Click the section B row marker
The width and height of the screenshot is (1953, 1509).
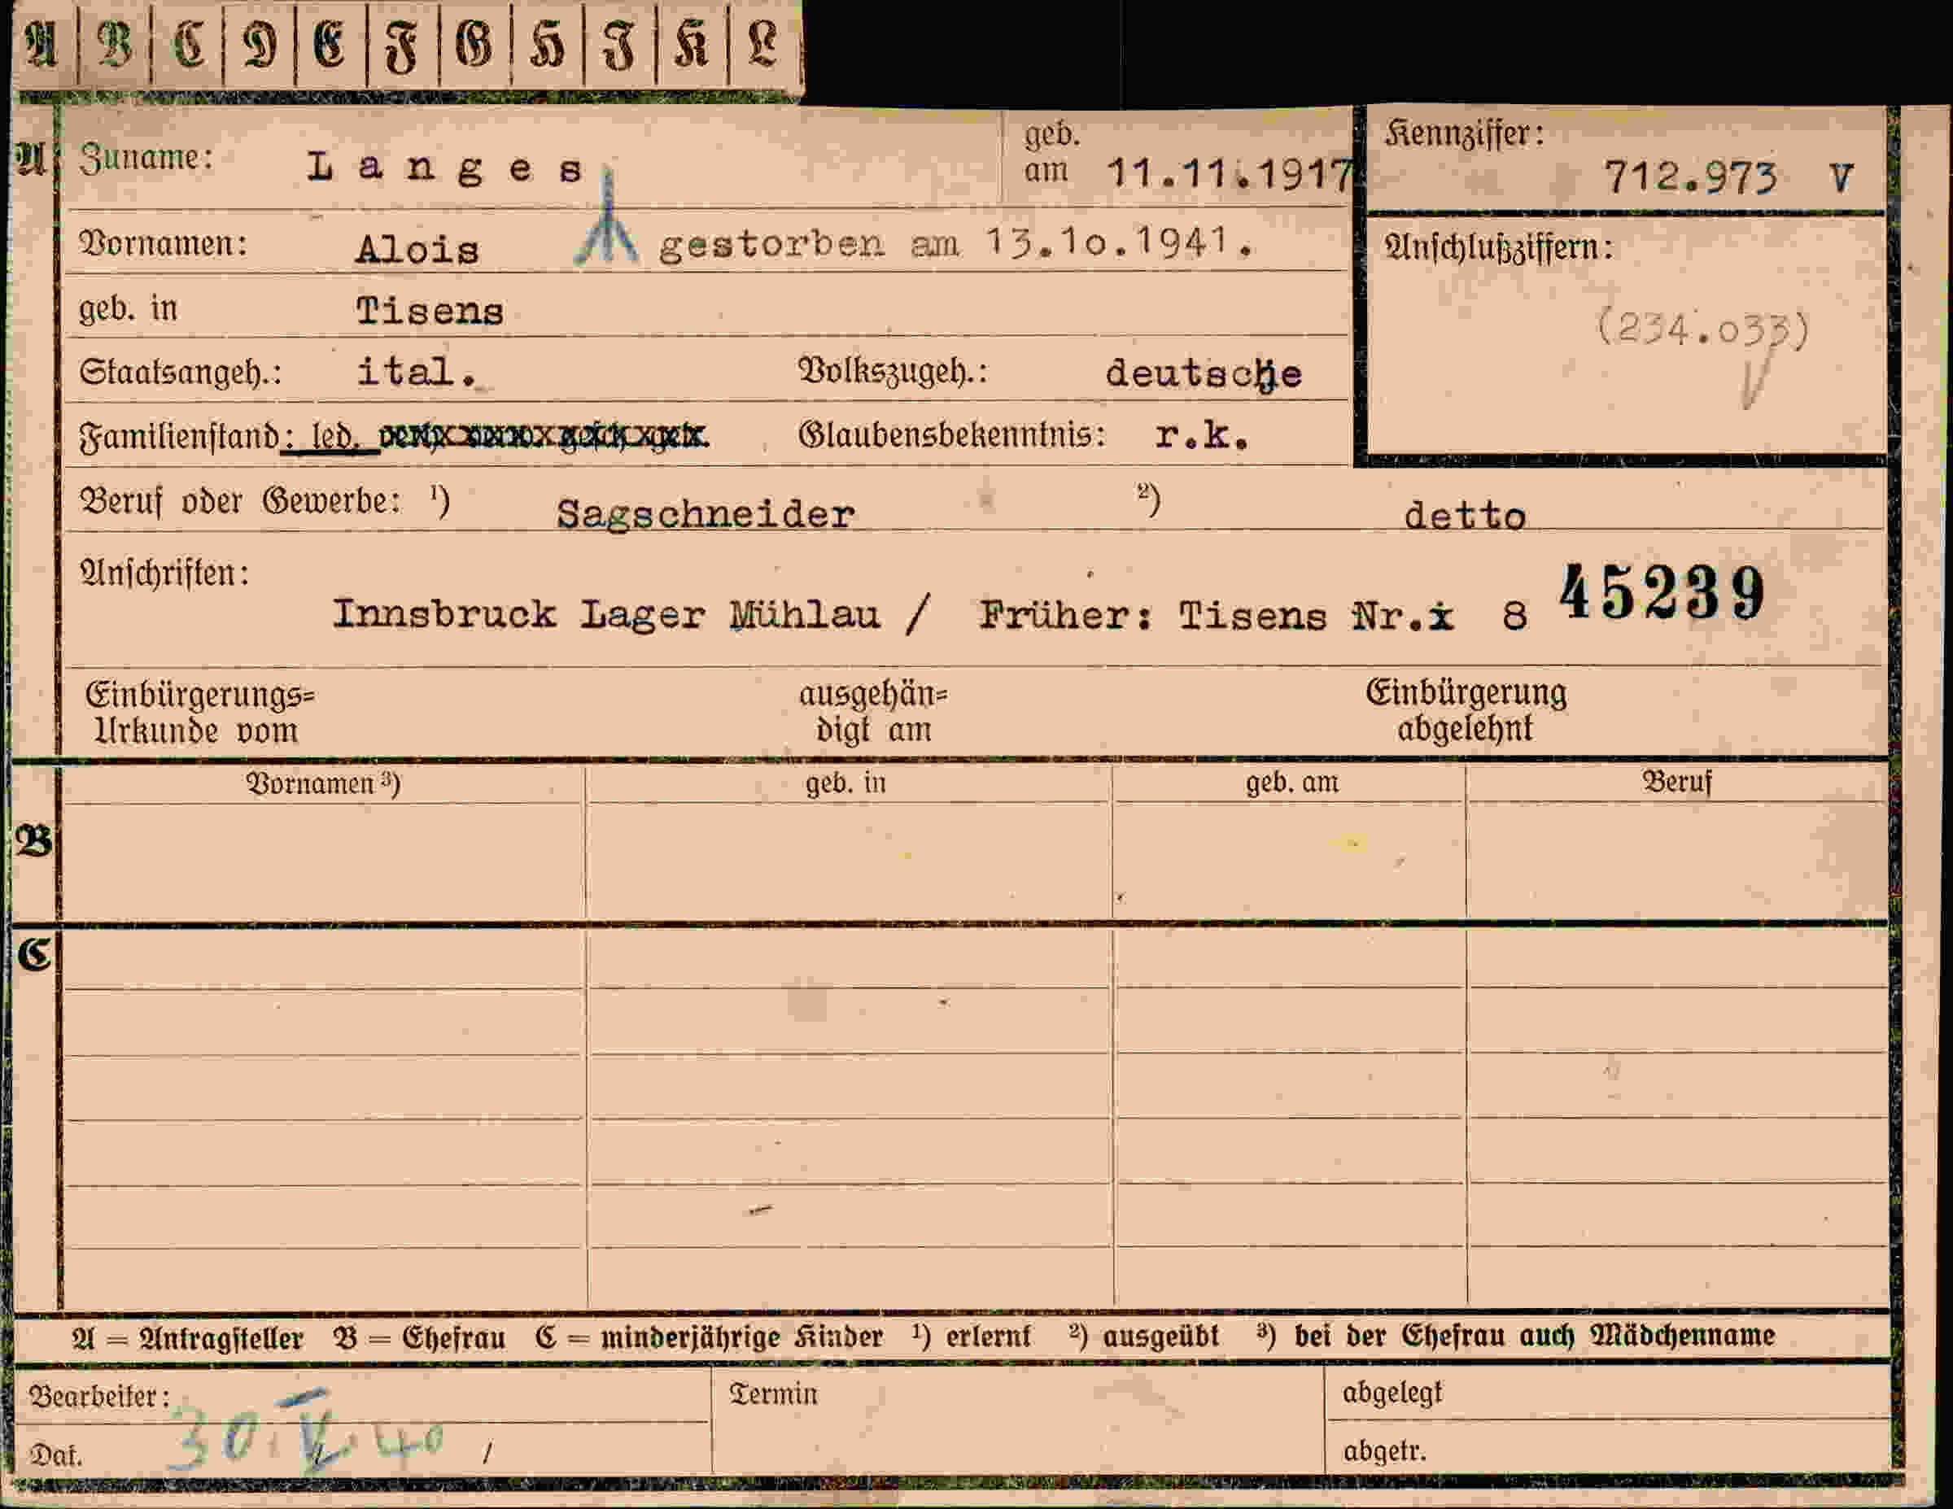click(34, 841)
